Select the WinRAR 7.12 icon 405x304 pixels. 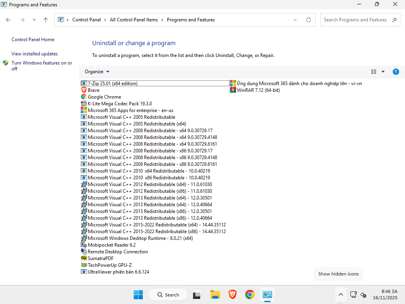tap(233, 90)
